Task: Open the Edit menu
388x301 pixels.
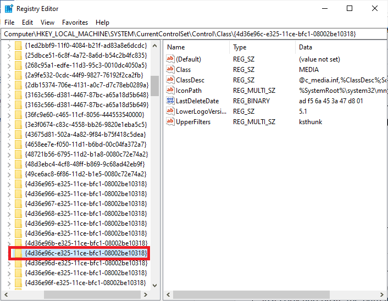Action: [27, 23]
